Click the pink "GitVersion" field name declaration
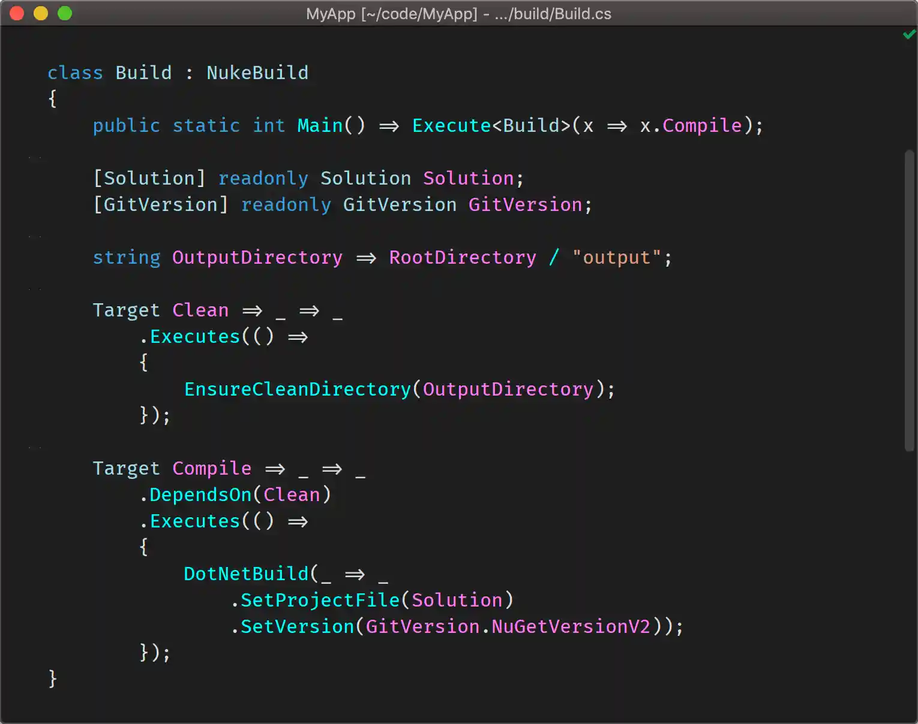Image resolution: width=918 pixels, height=724 pixels. click(x=526, y=205)
